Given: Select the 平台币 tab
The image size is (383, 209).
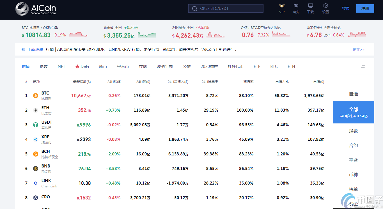Looking at the screenshot, I should pos(123,66).
